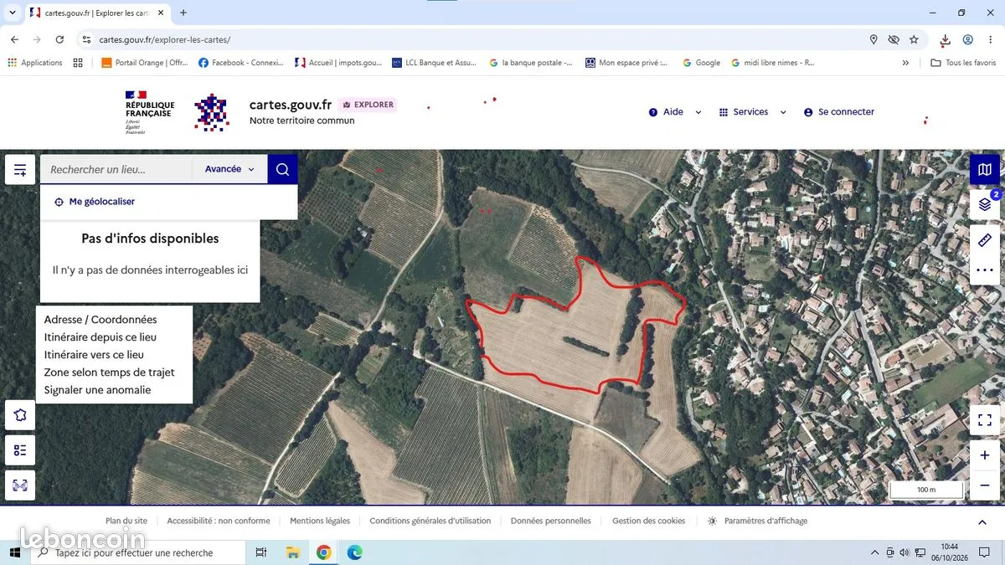Open Plan du site link

(x=126, y=521)
